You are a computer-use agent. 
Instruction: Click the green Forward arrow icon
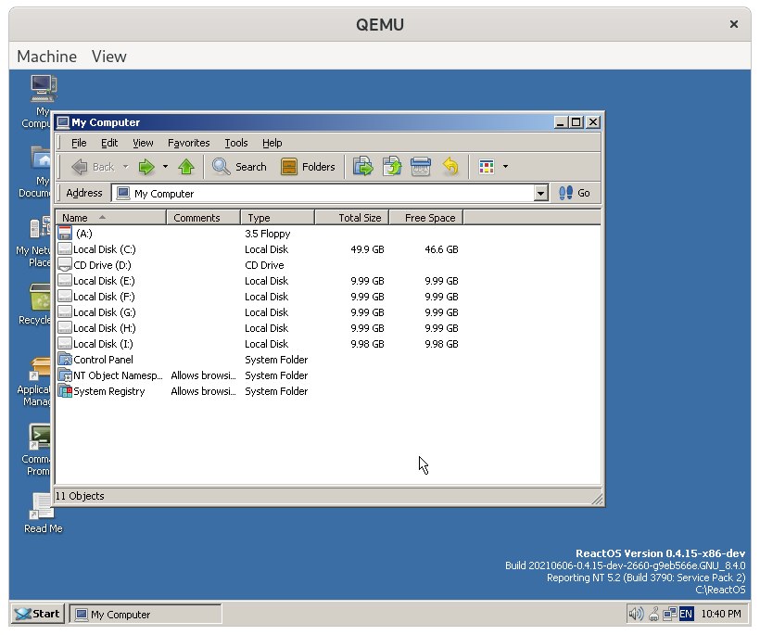(x=146, y=167)
